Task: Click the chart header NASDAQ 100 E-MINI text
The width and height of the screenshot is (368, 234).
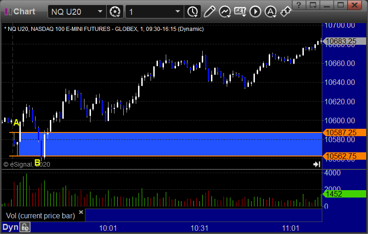Action: coord(72,29)
